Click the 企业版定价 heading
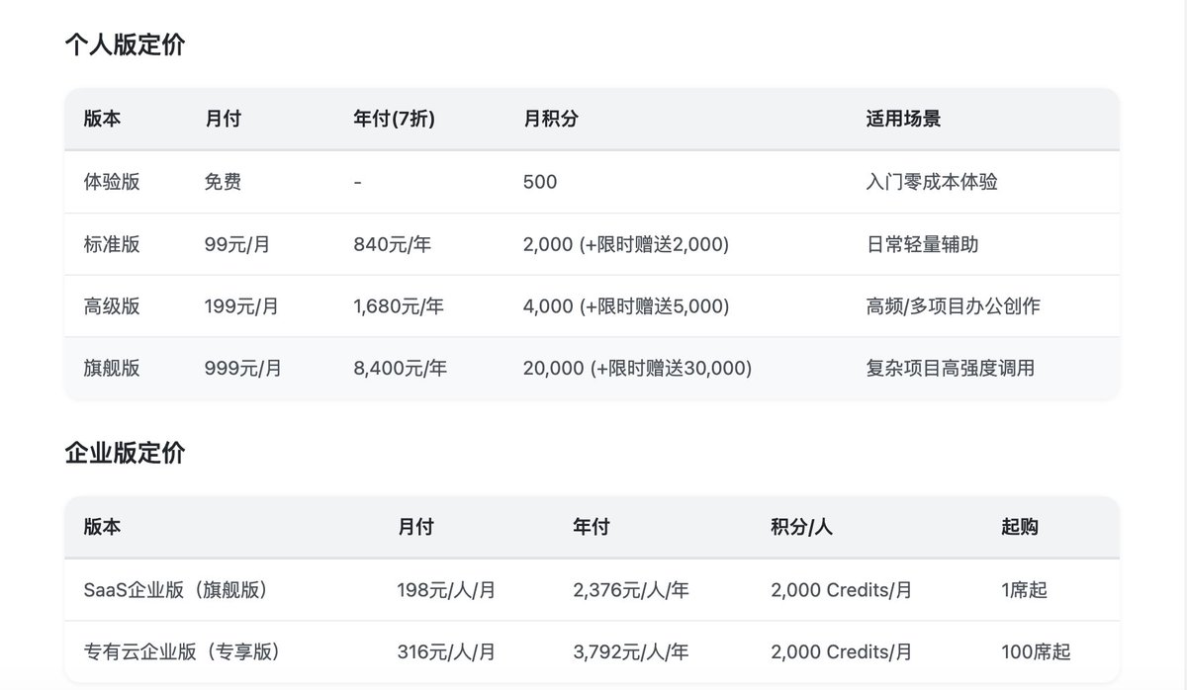Screen dimensions: 1187x690 pyautogui.click(x=125, y=454)
